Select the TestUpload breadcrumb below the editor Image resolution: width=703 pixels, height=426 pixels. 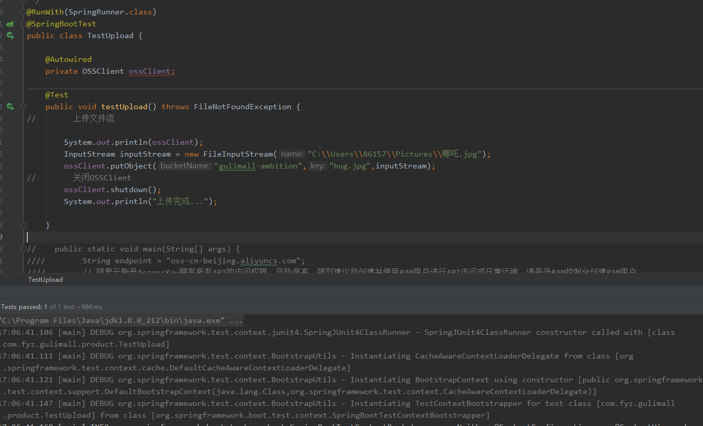click(45, 279)
